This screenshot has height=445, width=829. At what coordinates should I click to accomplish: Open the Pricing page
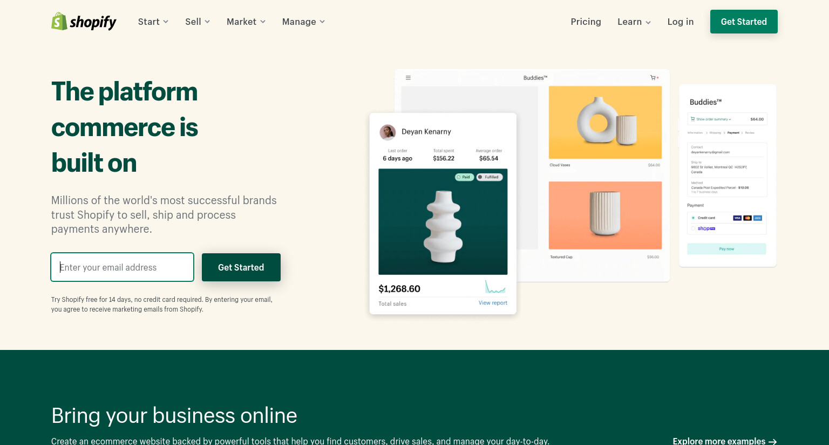tap(586, 22)
